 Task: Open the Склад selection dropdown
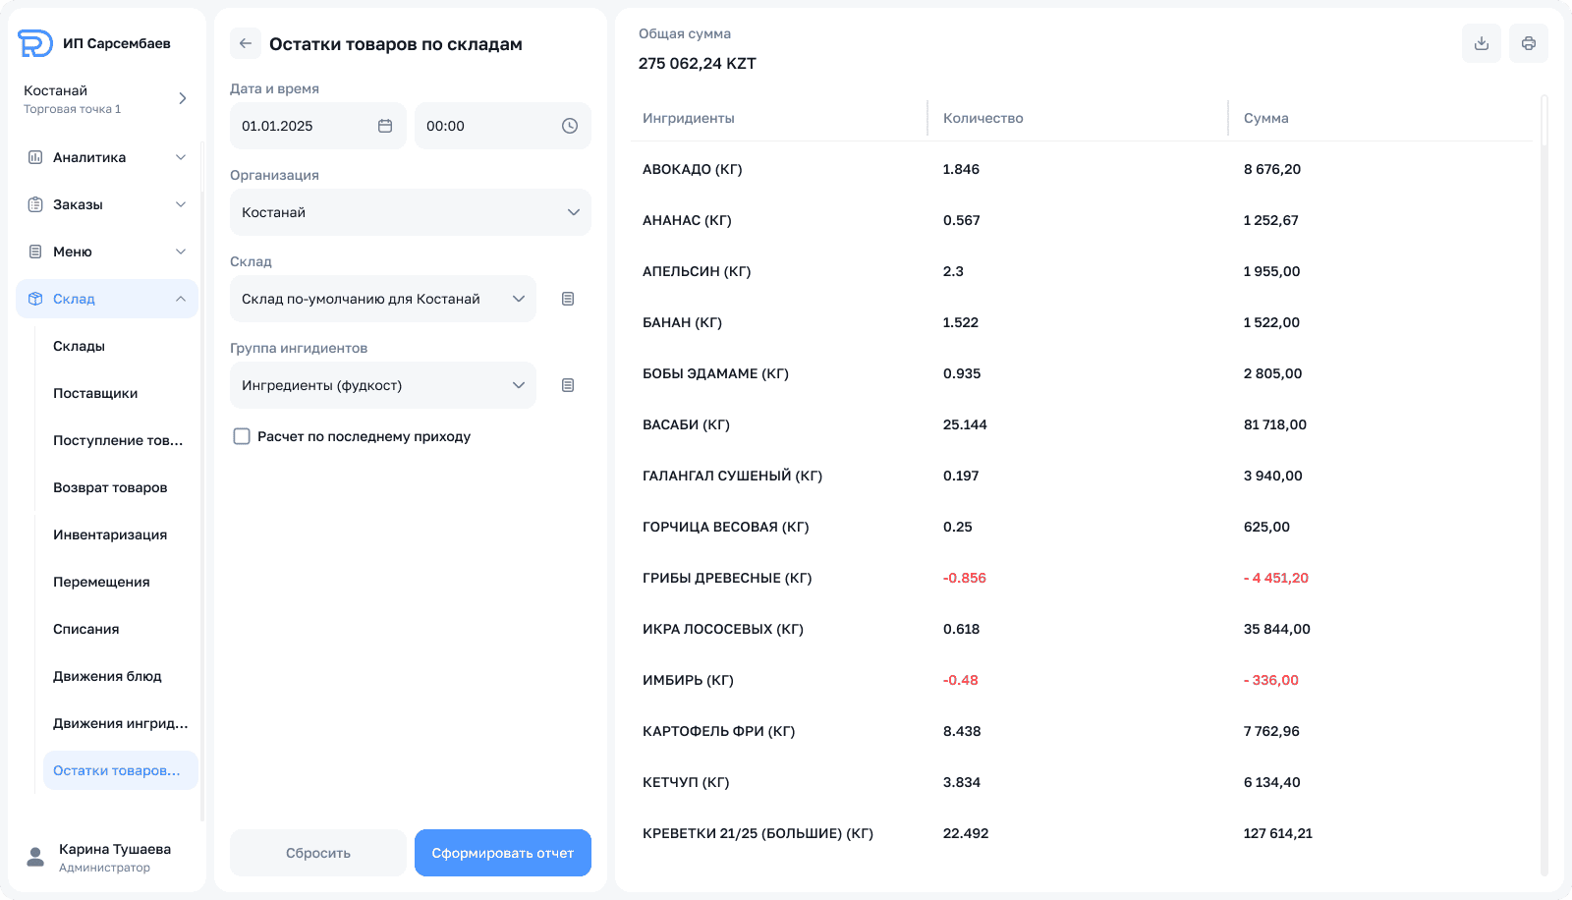pos(382,299)
